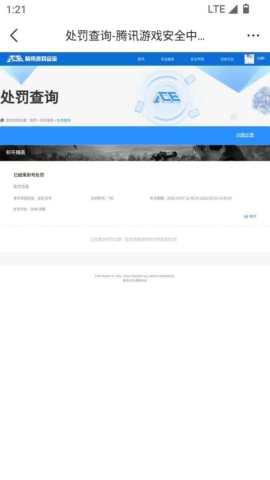This screenshot has height=480, width=270.
Task: Click 处罚平台: 安卓/鸿蒙 text
Action: [x=29, y=209]
